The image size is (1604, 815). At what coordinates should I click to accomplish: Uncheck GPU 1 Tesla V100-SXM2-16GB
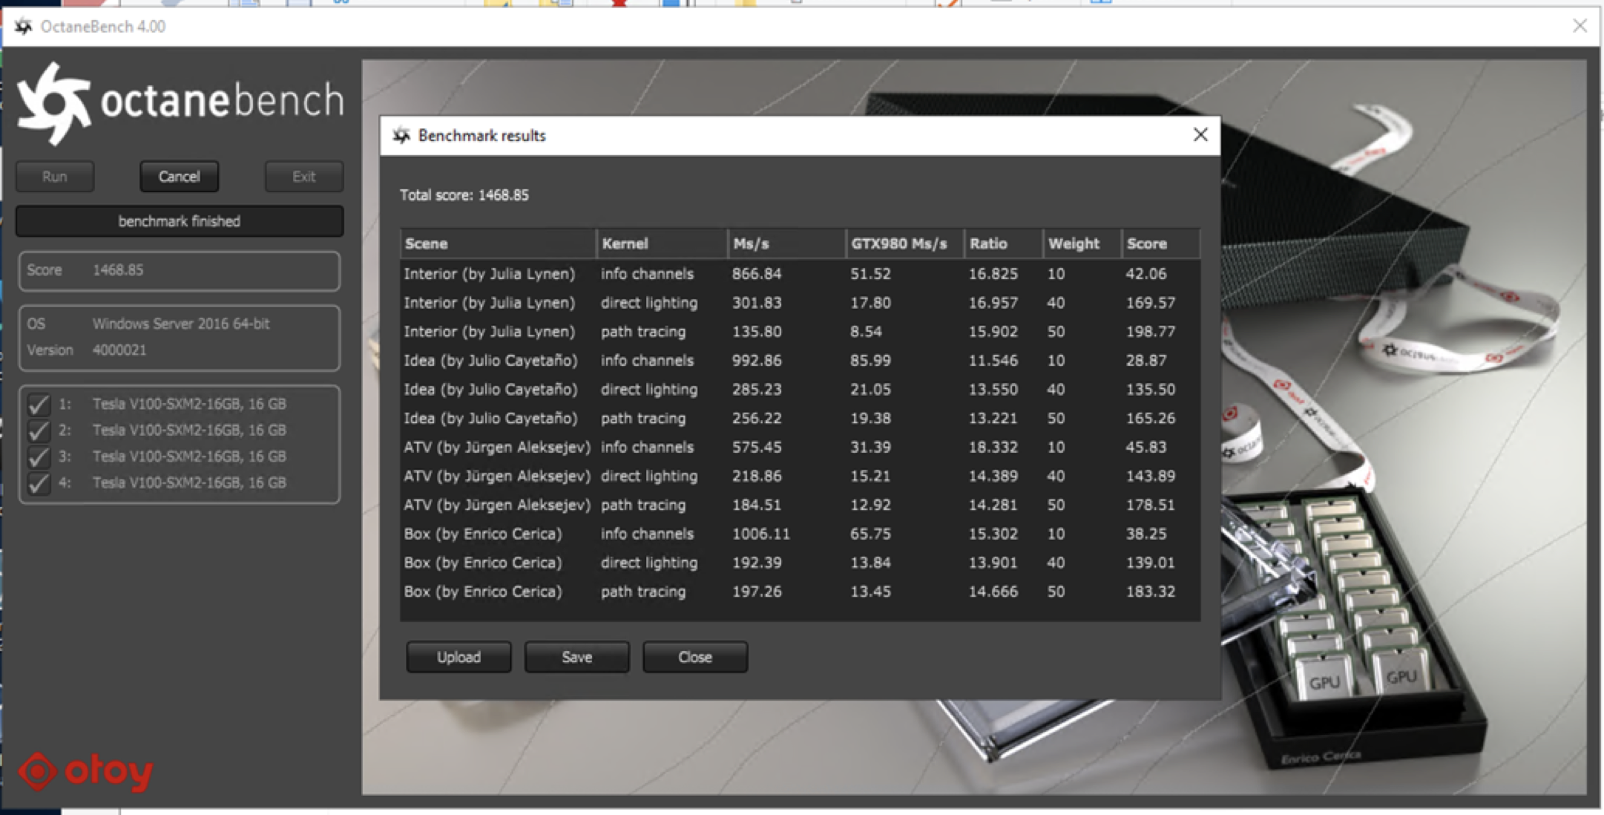point(39,404)
